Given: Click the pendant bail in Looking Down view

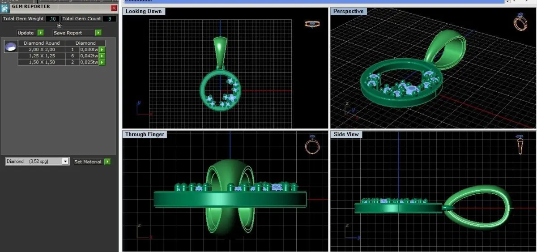Looking at the screenshot, I should (220, 52).
